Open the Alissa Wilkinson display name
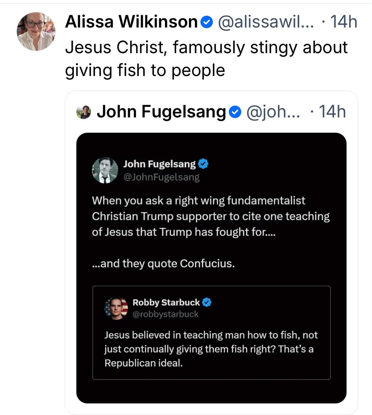 [x=131, y=22]
